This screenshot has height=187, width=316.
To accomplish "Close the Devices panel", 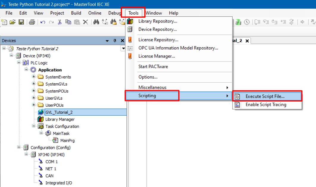I will tap(122, 41).
